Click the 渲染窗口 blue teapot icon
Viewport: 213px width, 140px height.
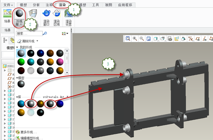pyautogui.click(x=46, y=13)
